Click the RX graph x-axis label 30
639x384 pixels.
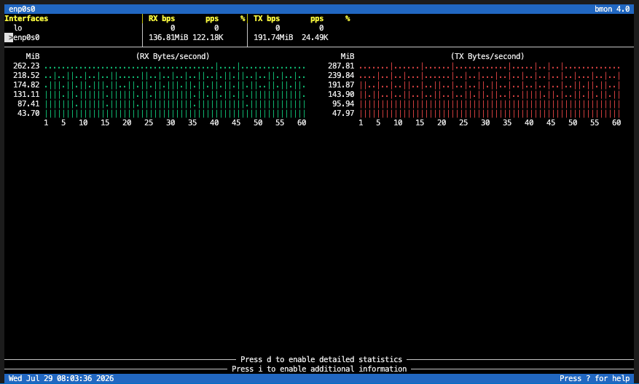click(x=170, y=122)
